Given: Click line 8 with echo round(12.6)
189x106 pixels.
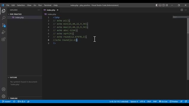Looking at the screenshot, I should click(x=65, y=40).
